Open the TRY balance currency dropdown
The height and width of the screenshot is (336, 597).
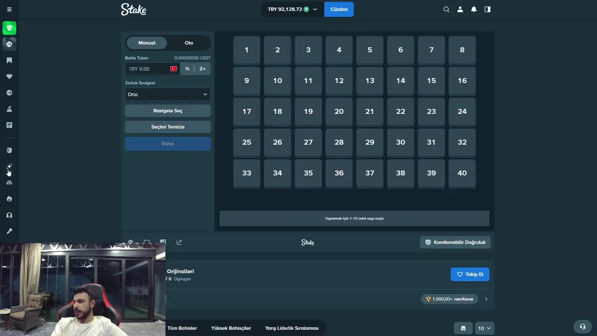[x=292, y=9]
